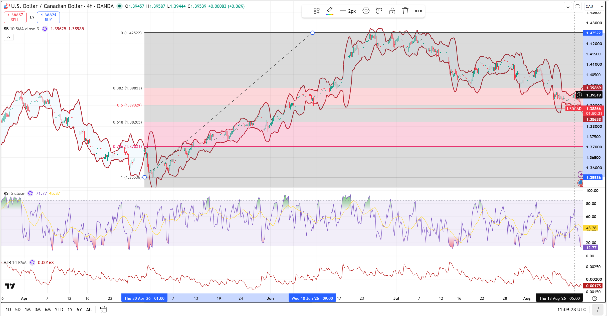
Task: Open drawing settings with the hexagon icon
Action: pyautogui.click(x=366, y=11)
